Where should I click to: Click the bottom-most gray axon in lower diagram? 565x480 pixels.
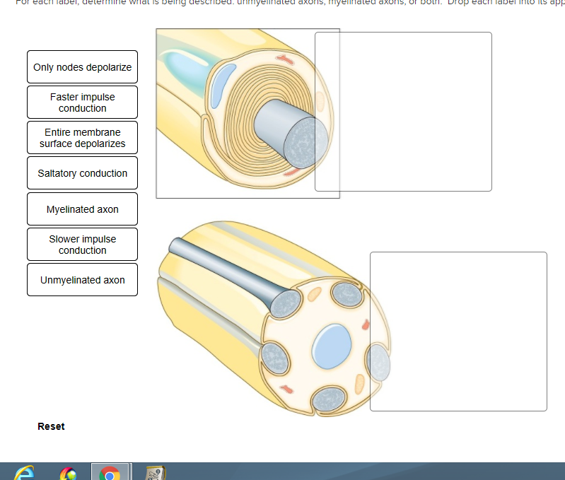tap(328, 400)
